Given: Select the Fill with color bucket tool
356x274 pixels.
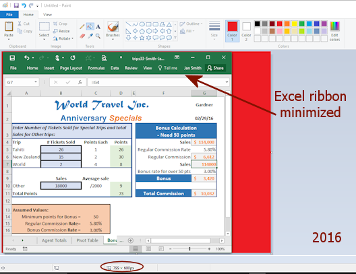Looking at the screenshot, I should point(90,27).
